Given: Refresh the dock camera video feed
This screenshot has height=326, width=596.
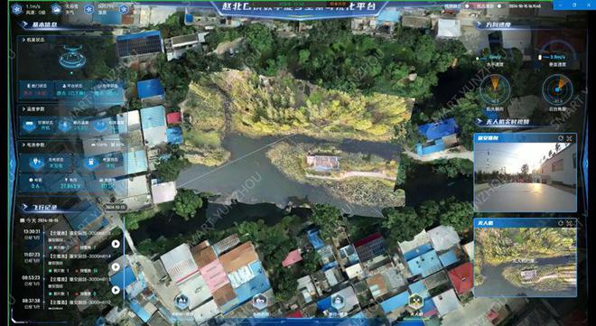Looking at the screenshot, I should click(x=561, y=138).
